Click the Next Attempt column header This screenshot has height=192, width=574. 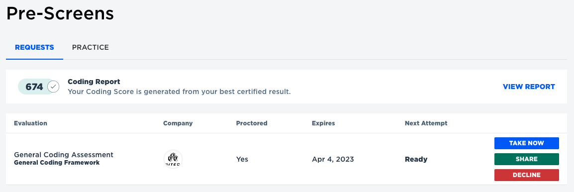point(426,123)
